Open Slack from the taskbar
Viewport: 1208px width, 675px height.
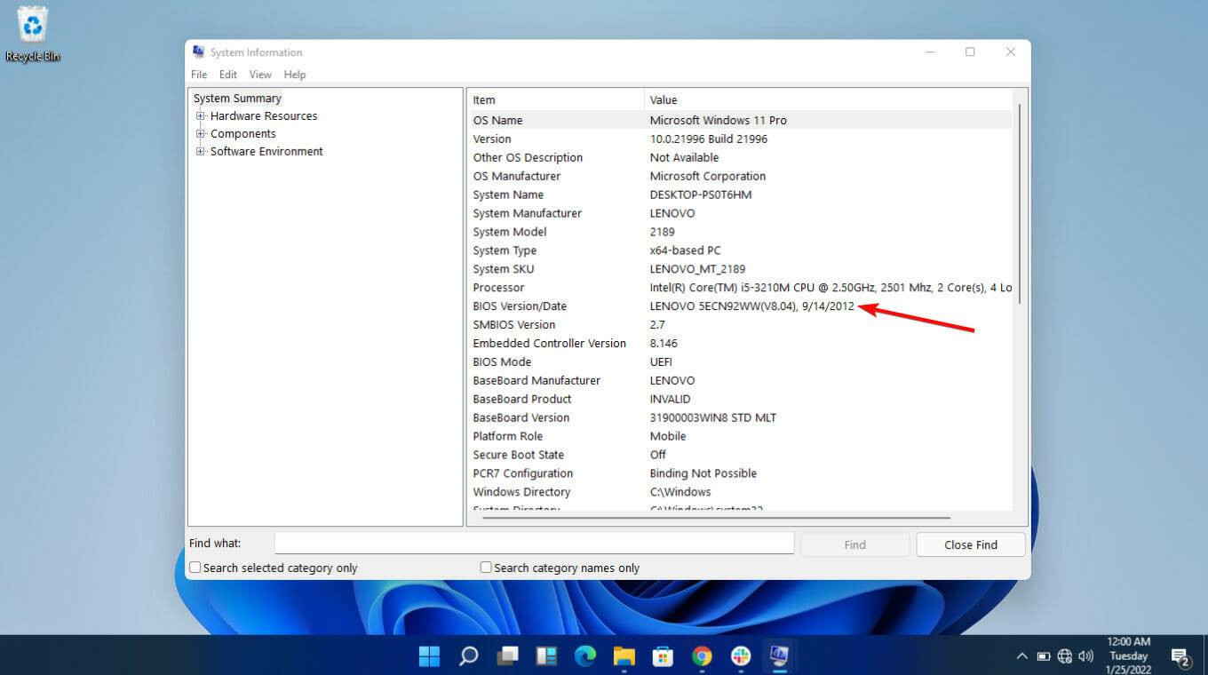(x=740, y=655)
